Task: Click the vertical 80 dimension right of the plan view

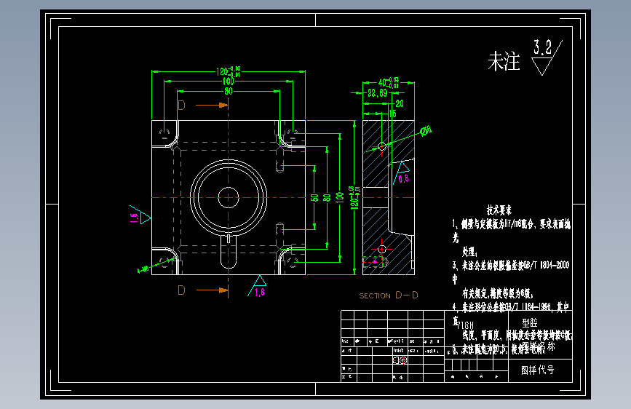Action: pos(328,198)
